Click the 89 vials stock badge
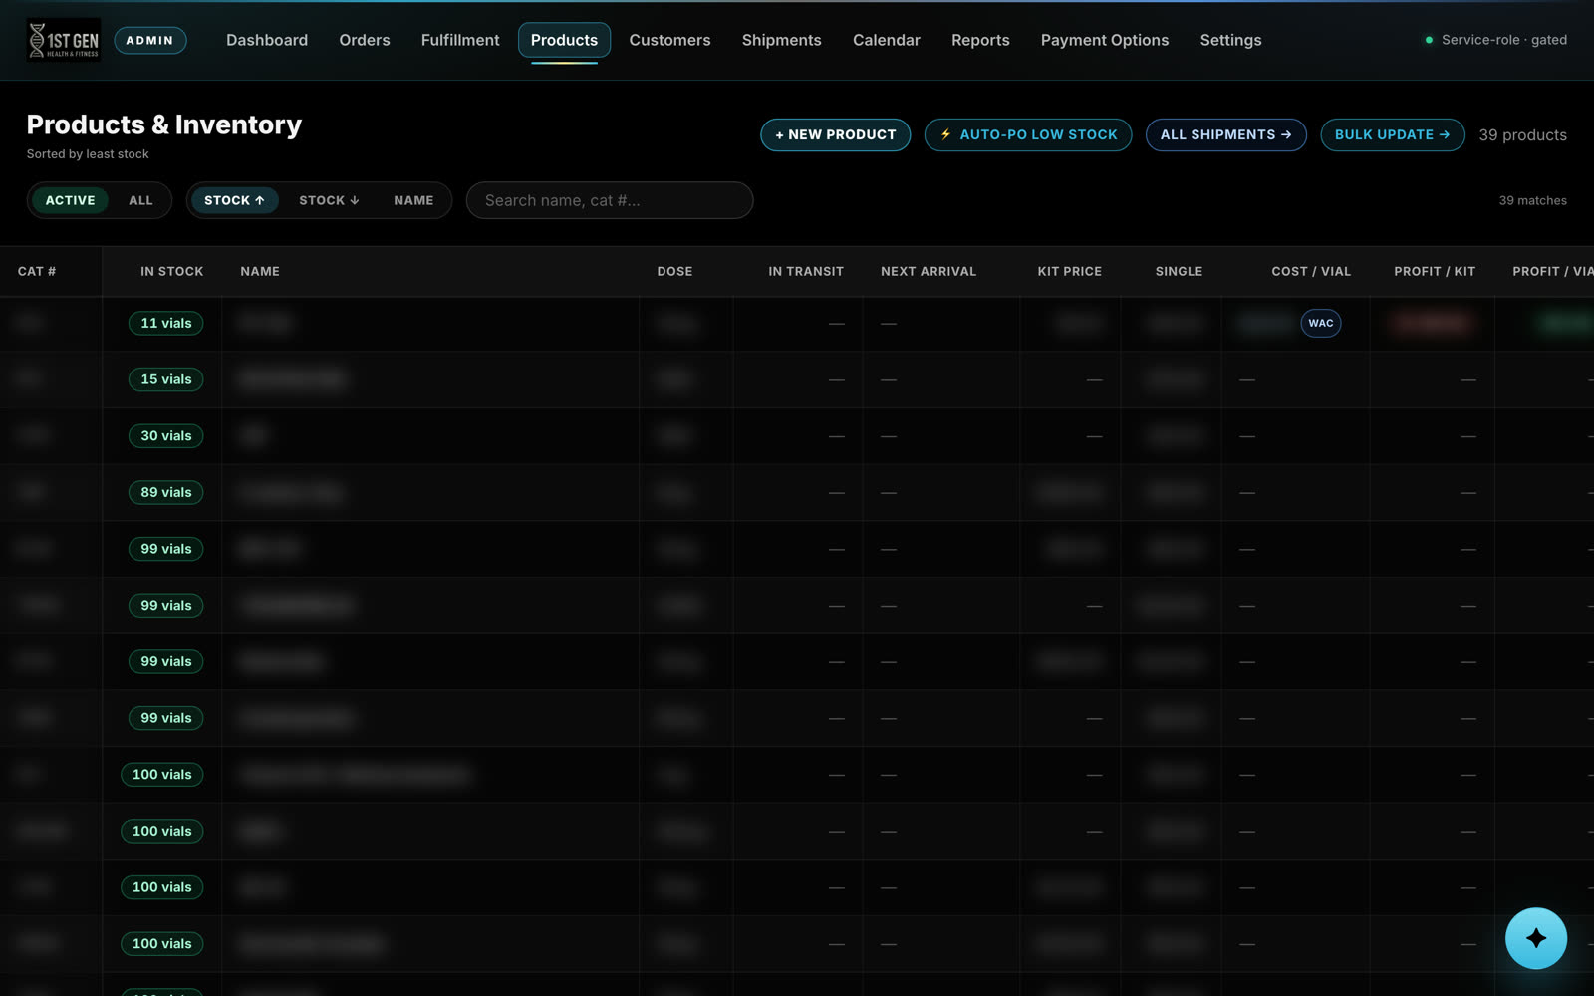The height and width of the screenshot is (996, 1594). pos(166,492)
